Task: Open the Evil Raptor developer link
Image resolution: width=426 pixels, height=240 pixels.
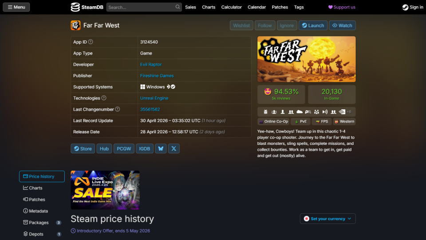Action: 151,64
